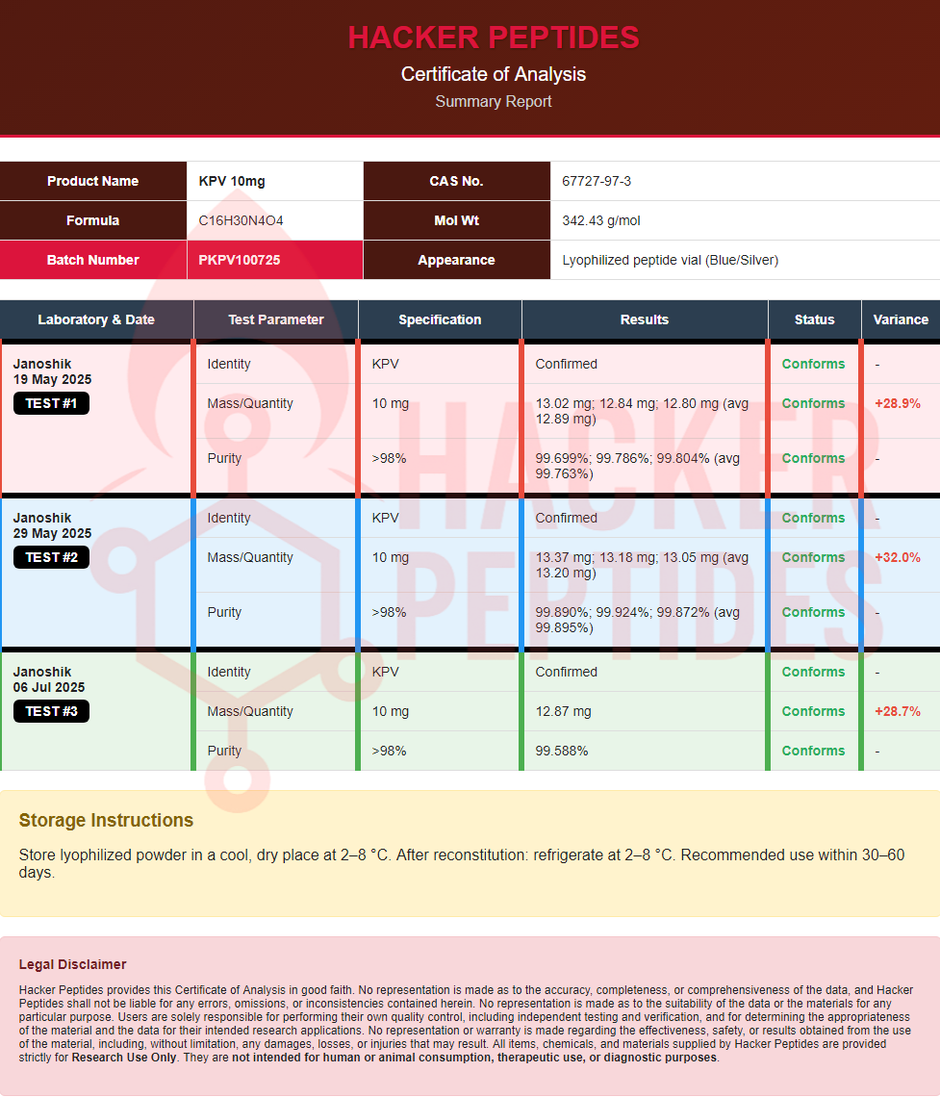Click the Batch Number label cell
The width and height of the screenshot is (940, 1097).
click(93, 260)
